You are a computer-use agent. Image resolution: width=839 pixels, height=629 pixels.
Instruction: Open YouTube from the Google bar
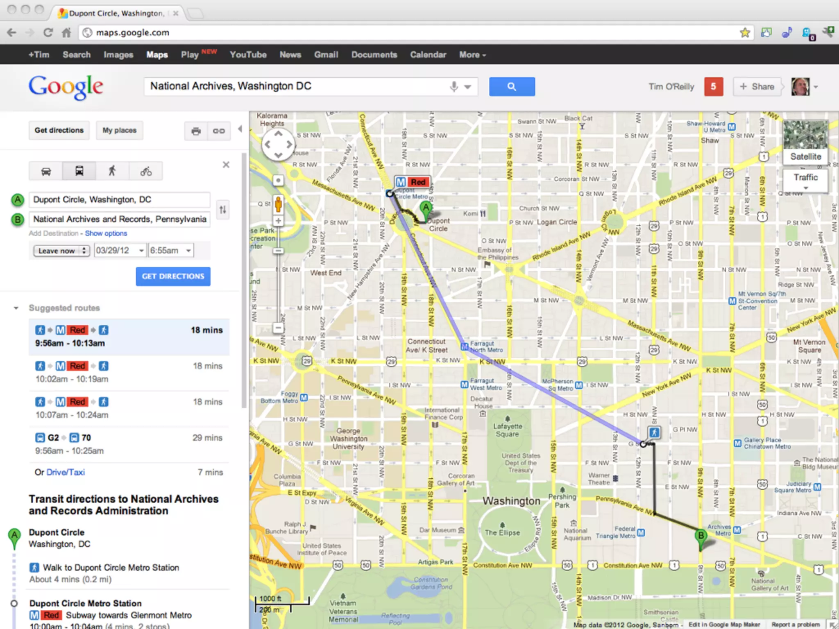[x=248, y=55]
